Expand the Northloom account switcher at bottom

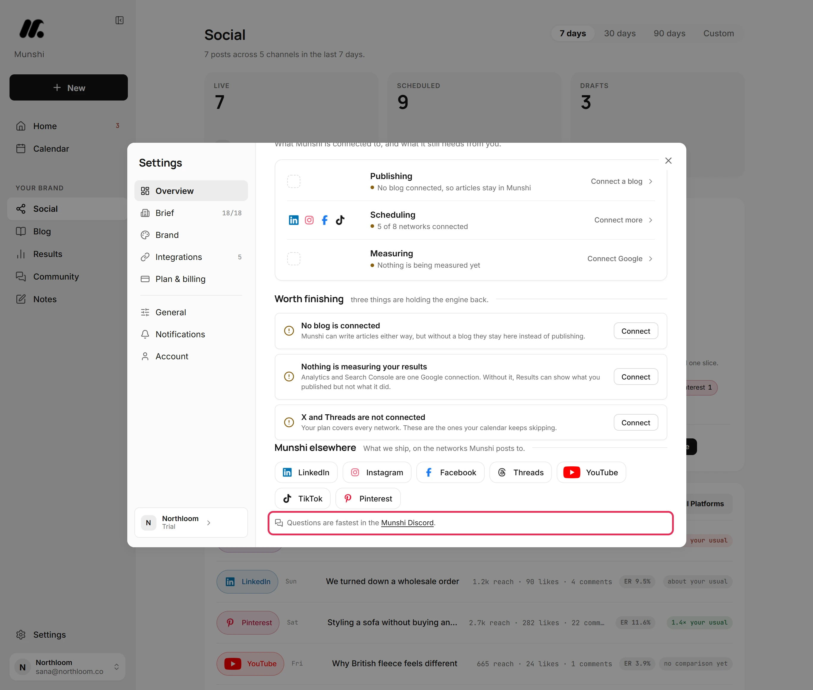(67, 667)
